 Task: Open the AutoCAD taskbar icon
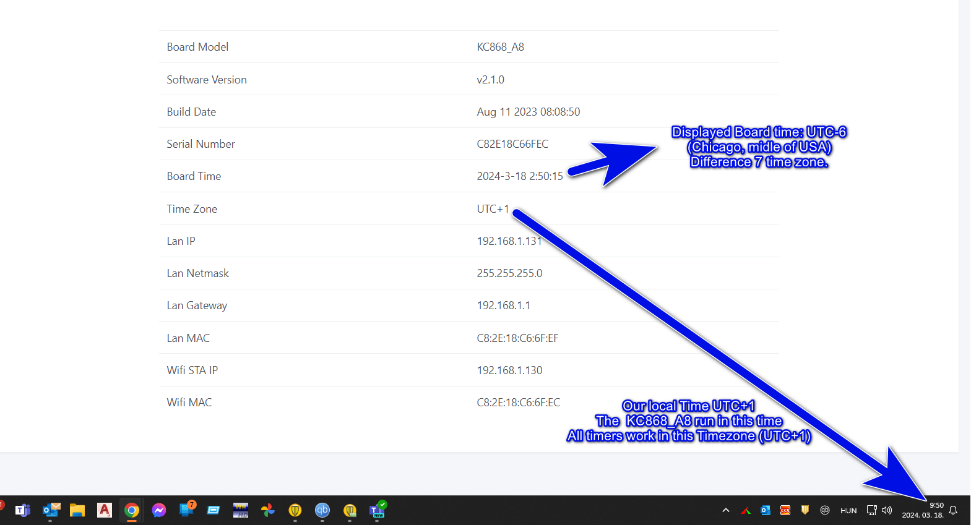105,510
